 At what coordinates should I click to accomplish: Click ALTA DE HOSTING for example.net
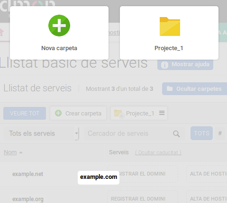(207, 174)
